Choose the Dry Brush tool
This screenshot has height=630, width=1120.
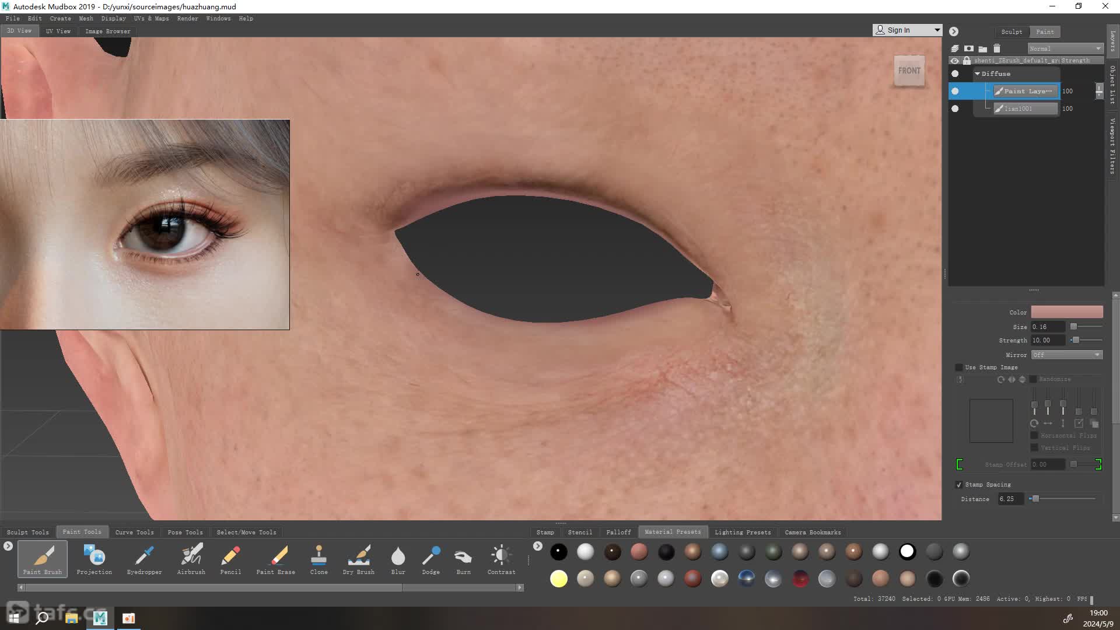(x=359, y=559)
